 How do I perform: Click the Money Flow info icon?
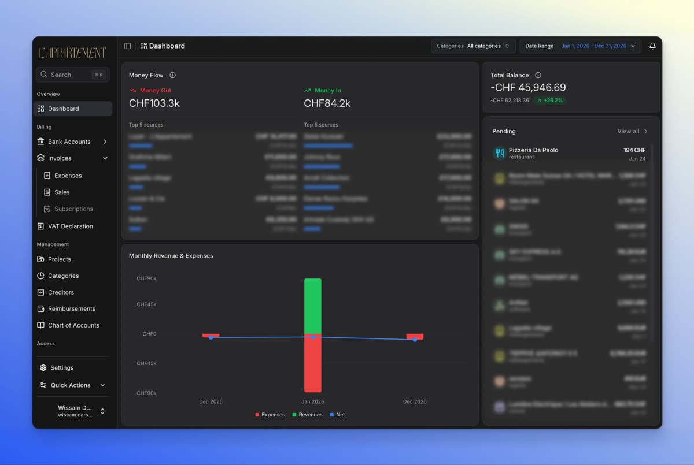(172, 75)
